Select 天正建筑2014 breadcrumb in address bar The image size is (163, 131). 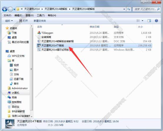[x=32, y=9]
